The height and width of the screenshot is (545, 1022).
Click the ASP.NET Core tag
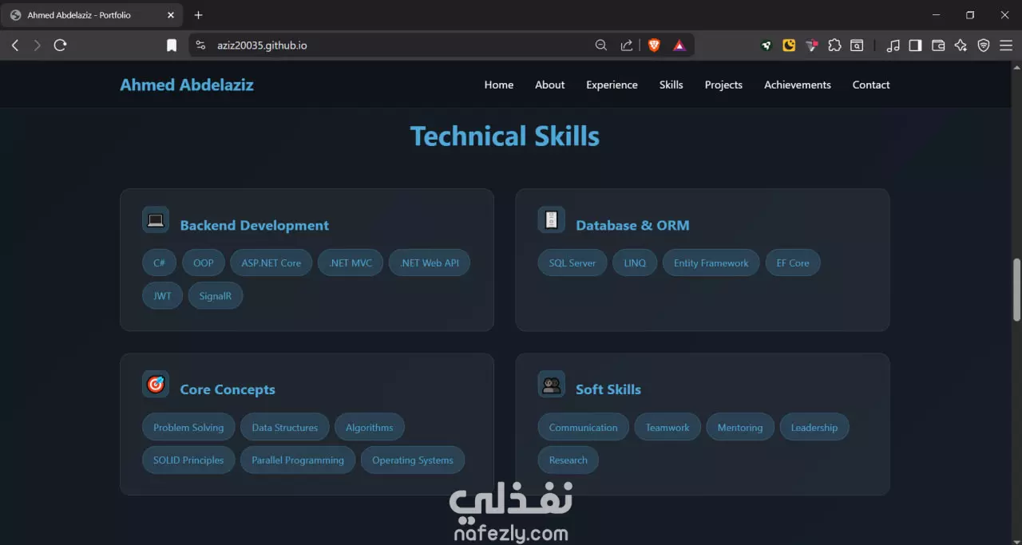271,263
